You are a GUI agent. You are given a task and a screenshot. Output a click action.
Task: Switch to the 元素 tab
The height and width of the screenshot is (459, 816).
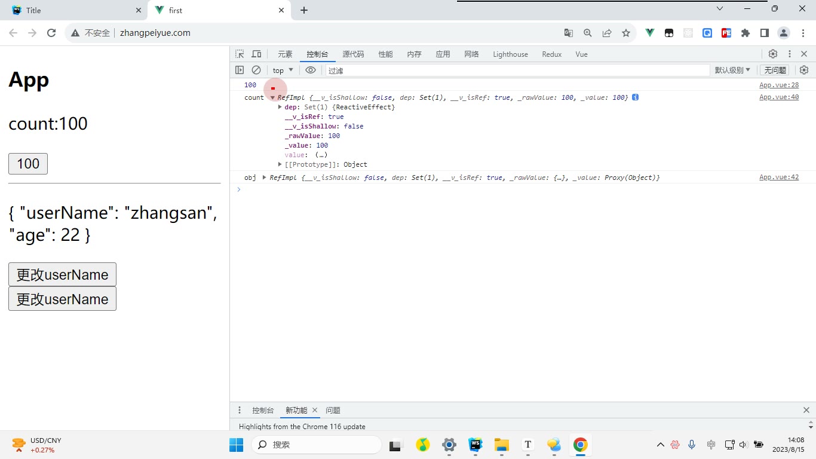285,54
